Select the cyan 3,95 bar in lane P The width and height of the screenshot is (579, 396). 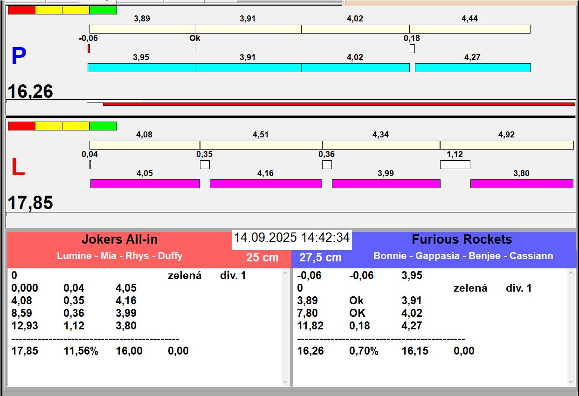coord(141,68)
